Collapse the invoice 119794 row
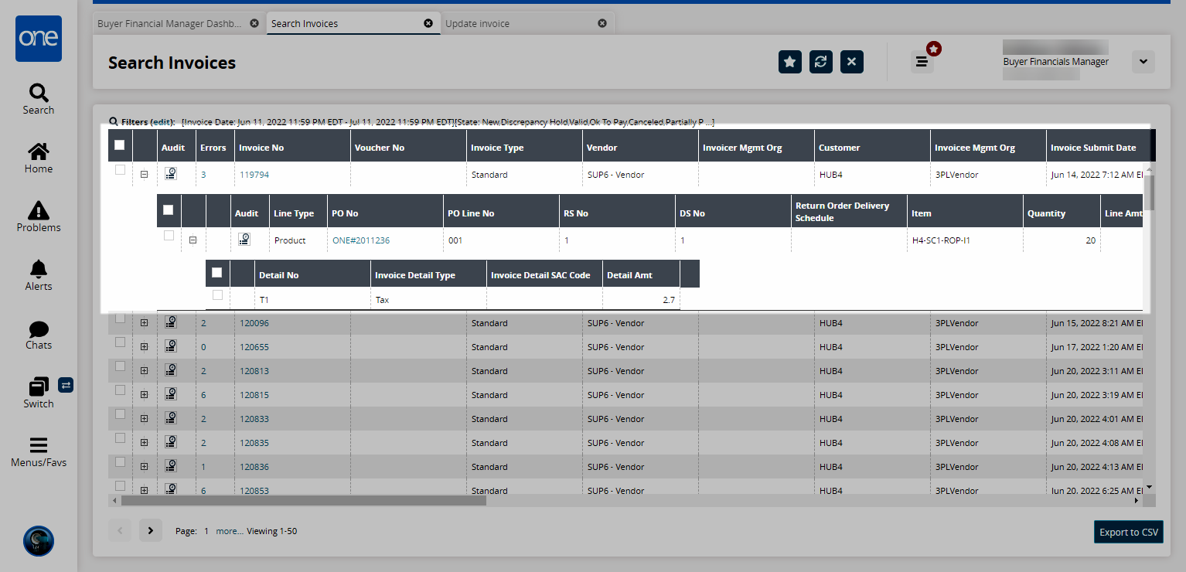This screenshot has width=1186, height=572. 144,175
